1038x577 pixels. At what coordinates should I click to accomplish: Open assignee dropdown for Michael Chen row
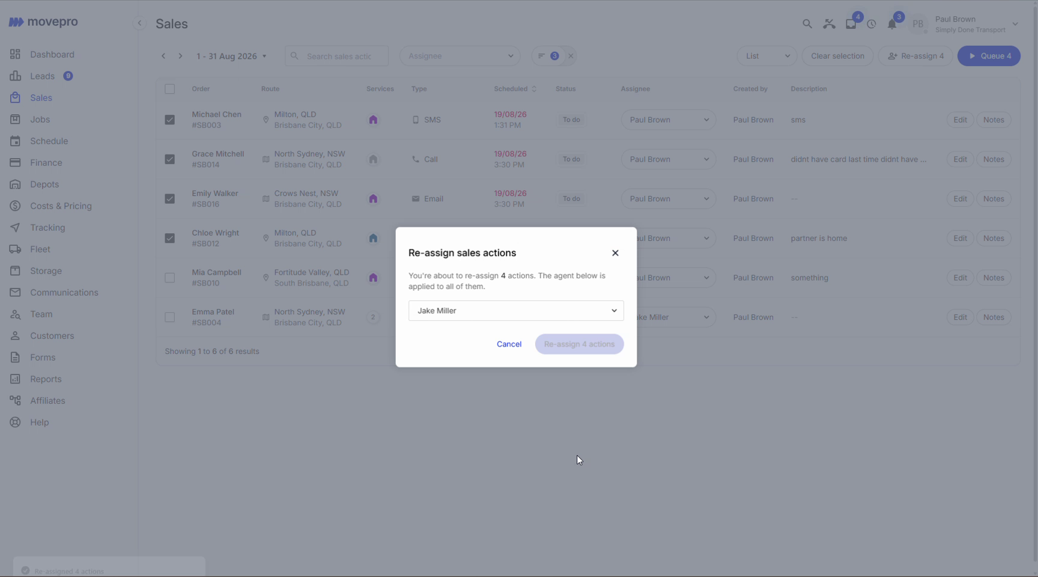(x=669, y=120)
